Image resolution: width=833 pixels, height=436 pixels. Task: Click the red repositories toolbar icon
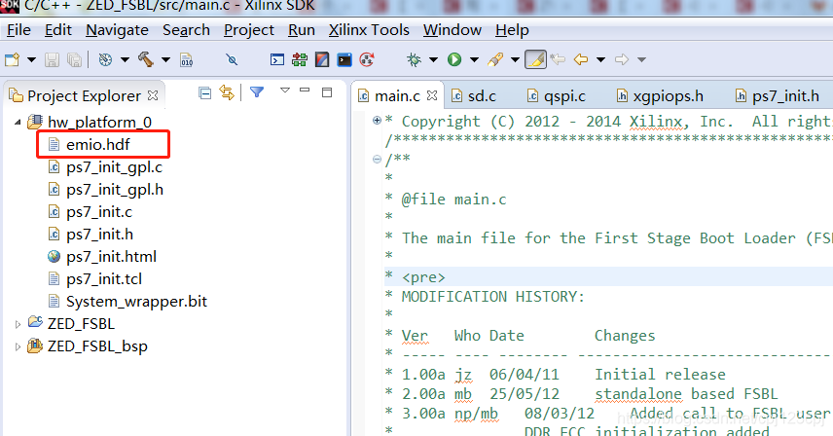pyautogui.click(x=367, y=59)
